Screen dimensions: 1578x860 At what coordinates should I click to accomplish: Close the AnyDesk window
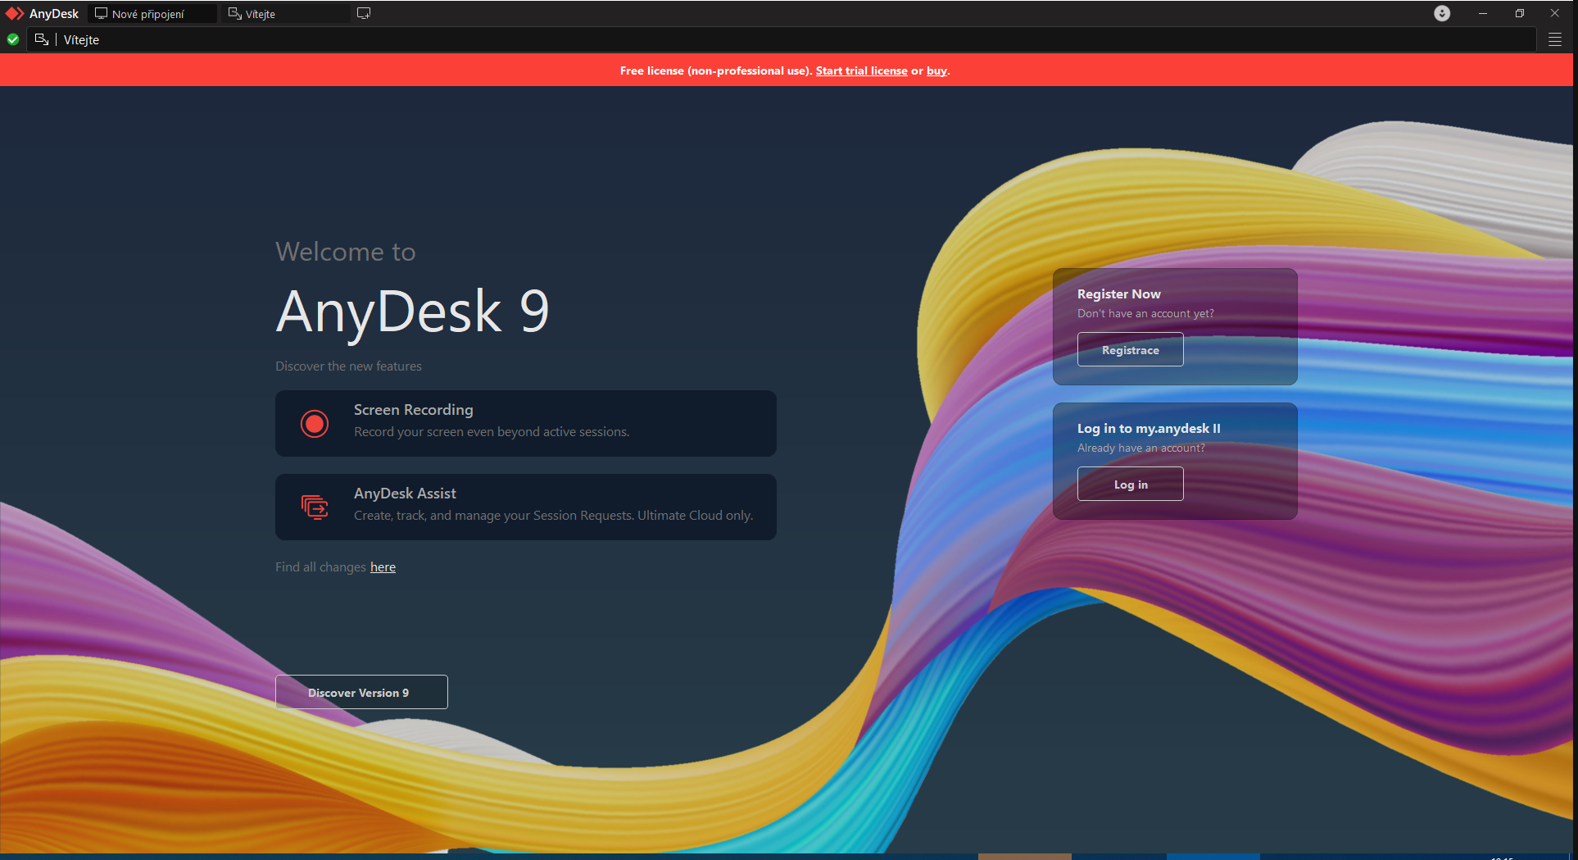[x=1555, y=13]
